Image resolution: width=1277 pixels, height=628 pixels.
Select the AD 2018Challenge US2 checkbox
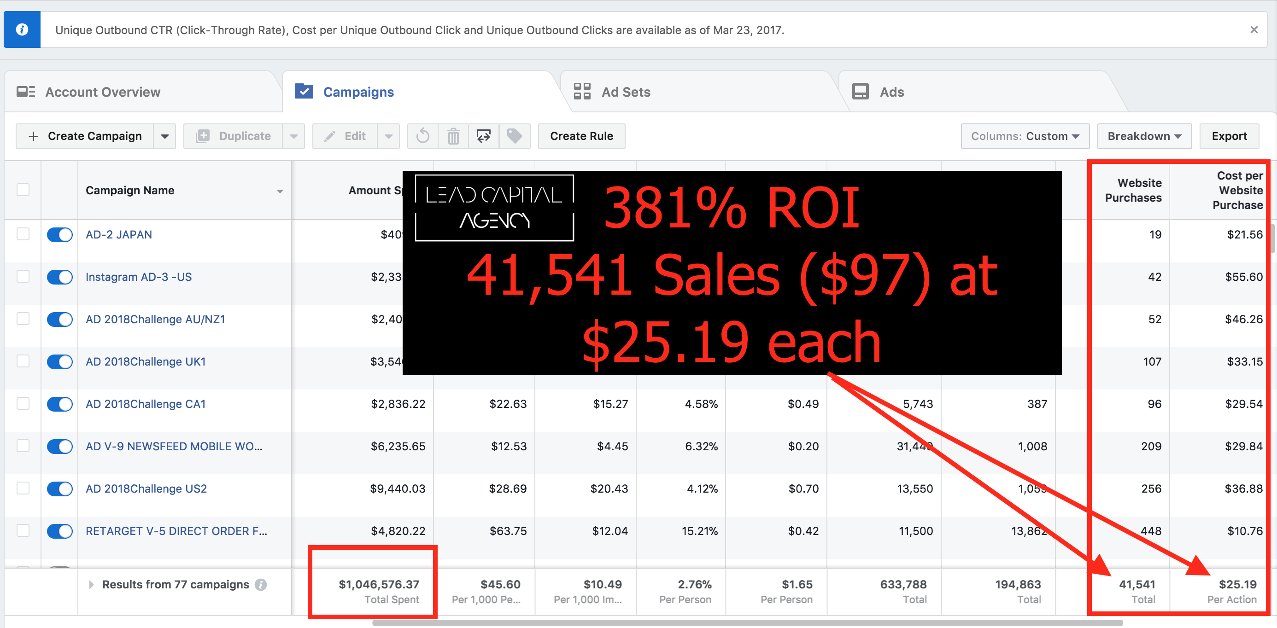coord(23,488)
